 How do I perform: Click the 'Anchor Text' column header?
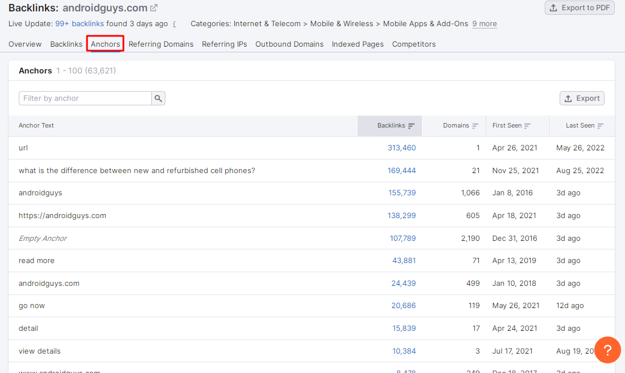[36, 126]
